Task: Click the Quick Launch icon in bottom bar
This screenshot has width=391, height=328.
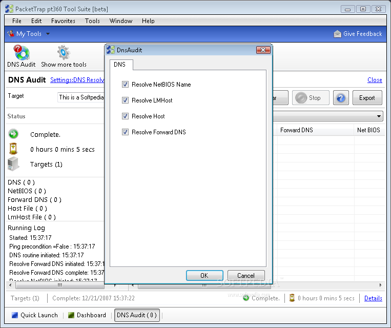Action: pyautogui.click(x=15, y=315)
